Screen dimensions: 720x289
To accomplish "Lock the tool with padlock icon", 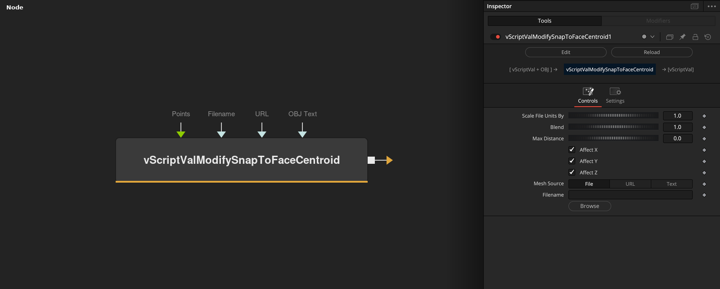I will click(x=695, y=37).
